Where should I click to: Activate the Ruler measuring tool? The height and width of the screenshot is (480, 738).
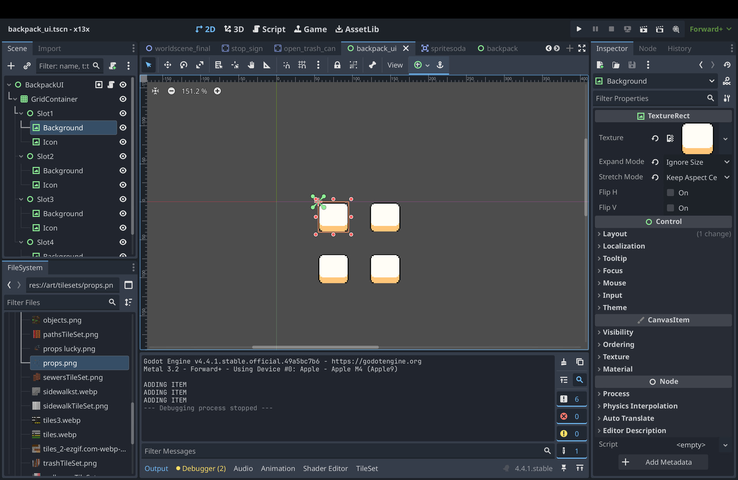tap(267, 65)
